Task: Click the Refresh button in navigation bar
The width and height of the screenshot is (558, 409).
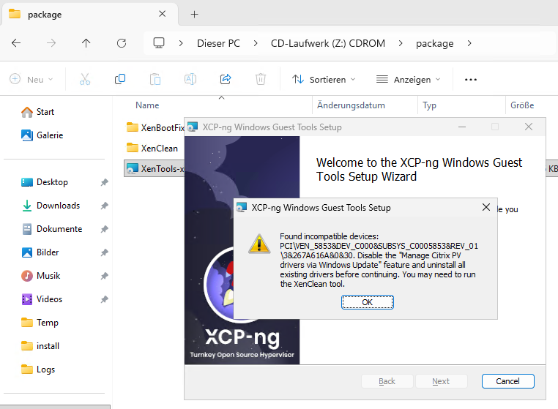Action: [122, 43]
